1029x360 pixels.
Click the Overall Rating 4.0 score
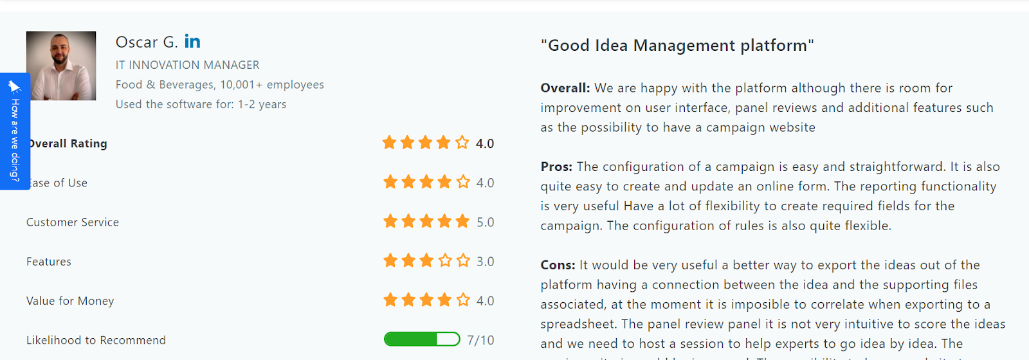pyautogui.click(x=485, y=143)
